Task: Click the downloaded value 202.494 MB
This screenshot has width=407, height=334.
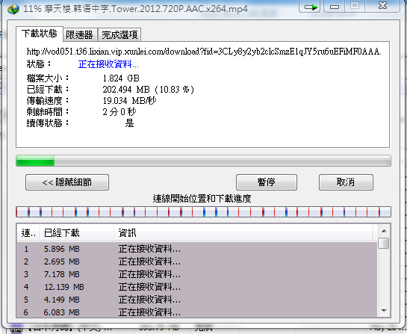Action: pos(126,90)
